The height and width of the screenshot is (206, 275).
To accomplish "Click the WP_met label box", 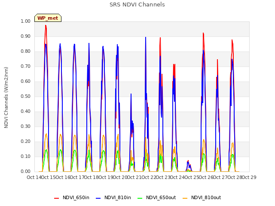I will [48, 18].
